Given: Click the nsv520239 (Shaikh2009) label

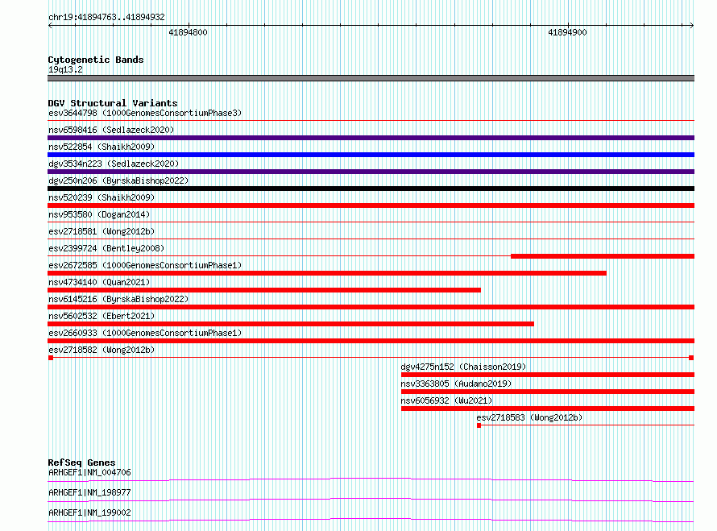Looking at the screenshot, I should click(x=102, y=197).
